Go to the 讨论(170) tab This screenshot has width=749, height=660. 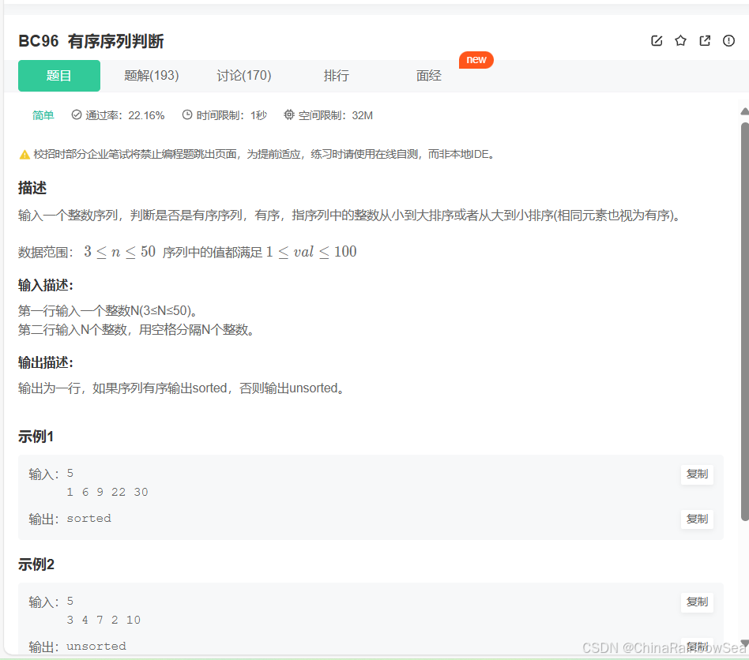click(x=244, y=76)
